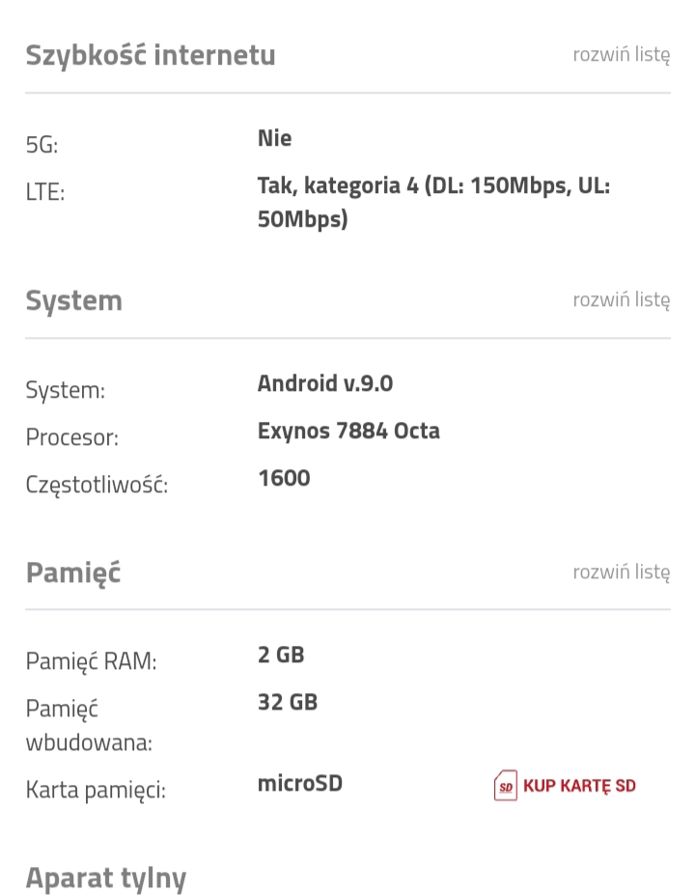Expand the Szybkość internetu list
This screenshot has height=895, width=695.
point(622,55)
